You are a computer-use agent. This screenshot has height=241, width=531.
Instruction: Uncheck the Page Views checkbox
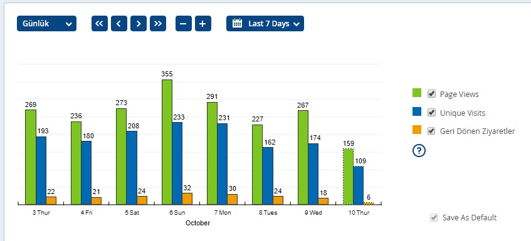(x=431, y=94)
